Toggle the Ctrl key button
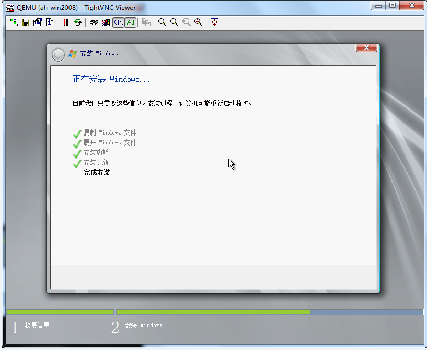The width and height of the screenshot is (427, 350). point(119,22)
